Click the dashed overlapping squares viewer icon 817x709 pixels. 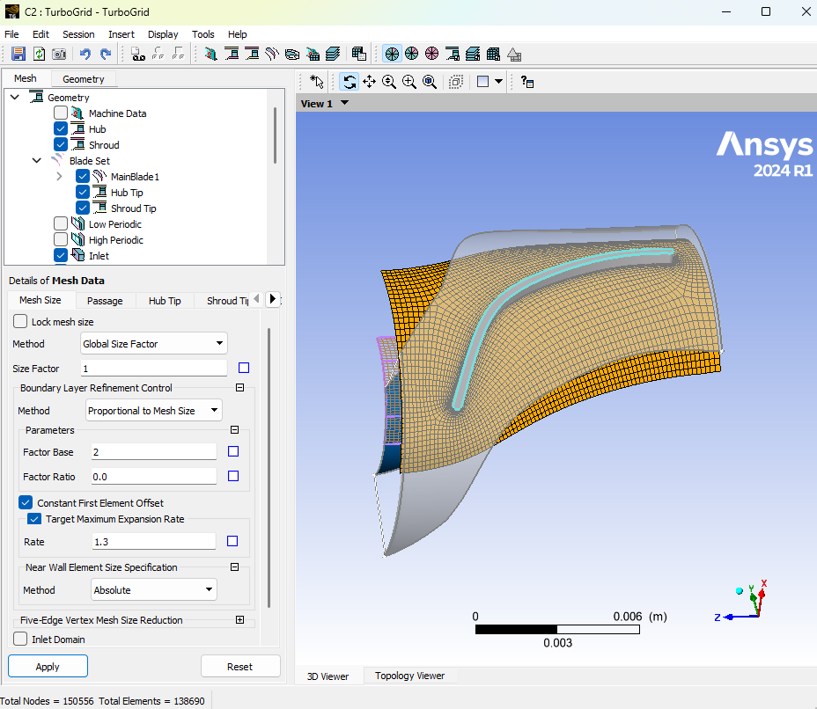click(456, 82)
